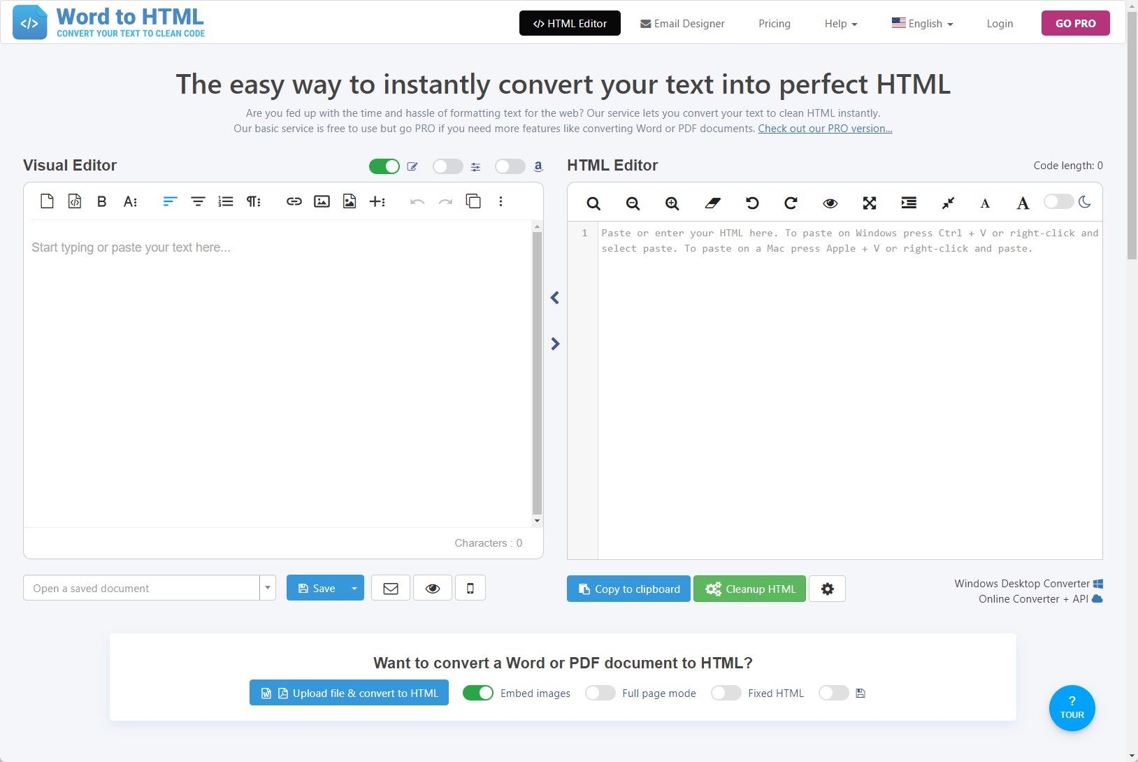Toggle the sliders options switch

coord(448,166)
